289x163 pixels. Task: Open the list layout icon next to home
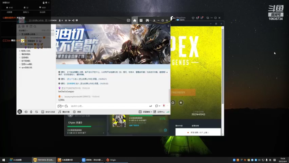point(141,20)
